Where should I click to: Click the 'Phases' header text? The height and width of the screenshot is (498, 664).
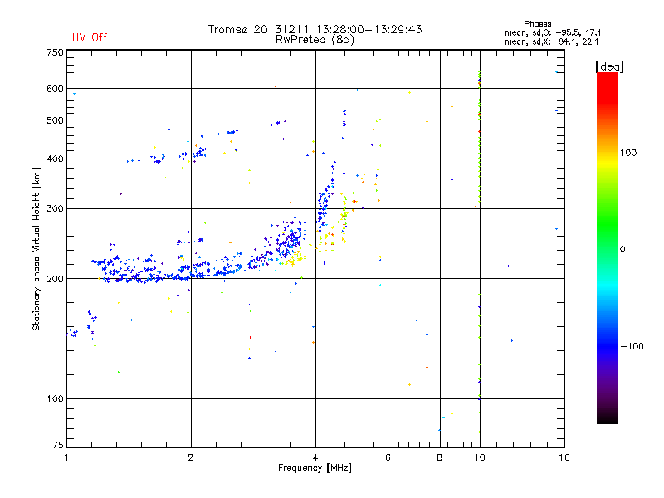tap(537, 24)
